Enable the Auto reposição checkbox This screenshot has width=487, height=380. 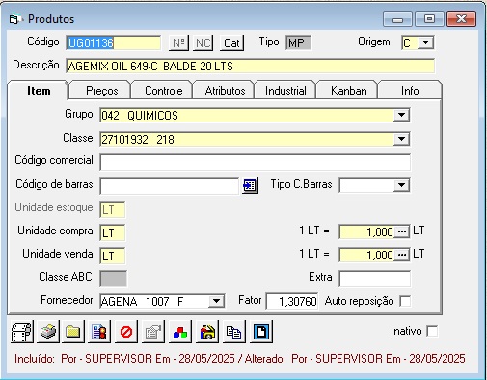pyautogui.click(x=405, y=301)
